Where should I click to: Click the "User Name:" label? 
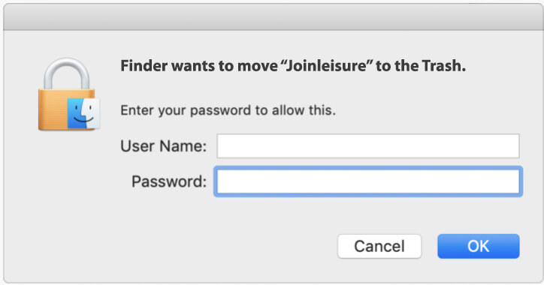163,146
